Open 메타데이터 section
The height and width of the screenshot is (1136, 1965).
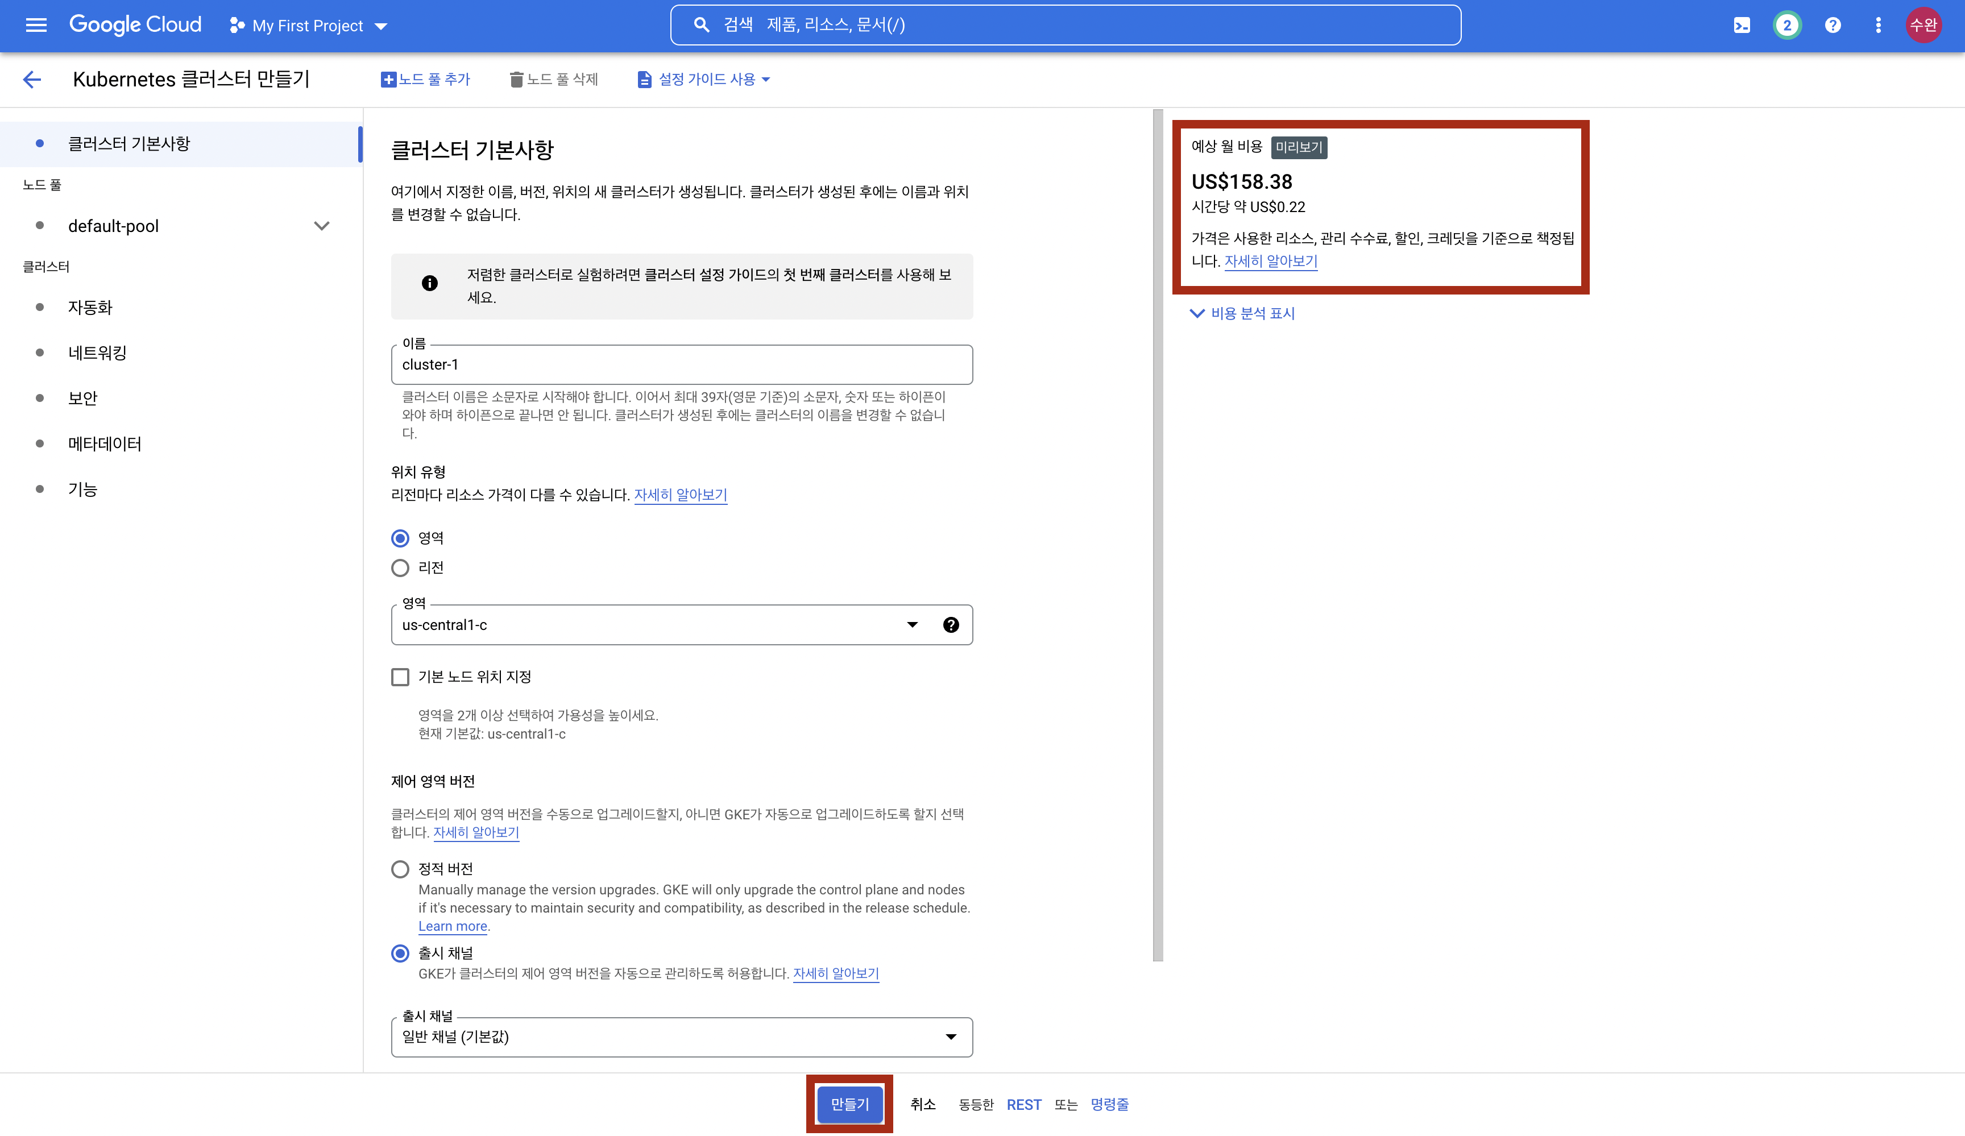(x=105, y=443)
